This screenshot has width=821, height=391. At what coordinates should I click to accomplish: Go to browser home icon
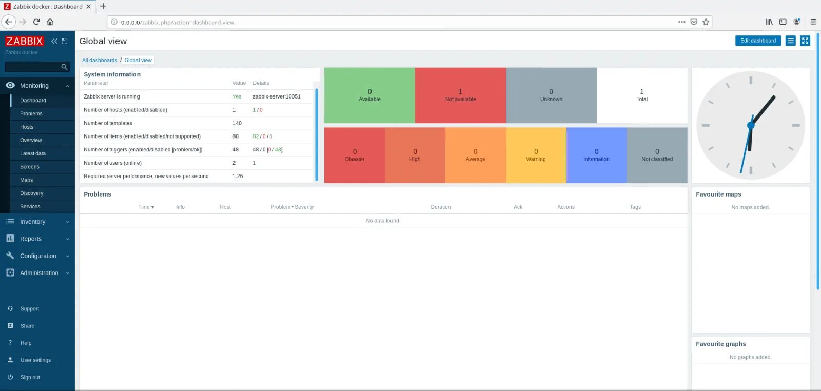click(x=50, y=22)
